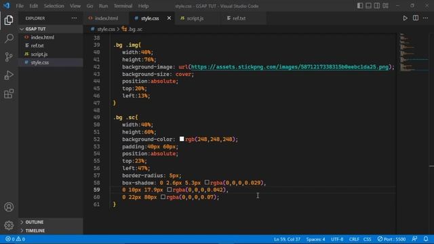Click style.css in the breadcrumb
The width and height of the screenshot is (434, 244).
tap(106, 29)
